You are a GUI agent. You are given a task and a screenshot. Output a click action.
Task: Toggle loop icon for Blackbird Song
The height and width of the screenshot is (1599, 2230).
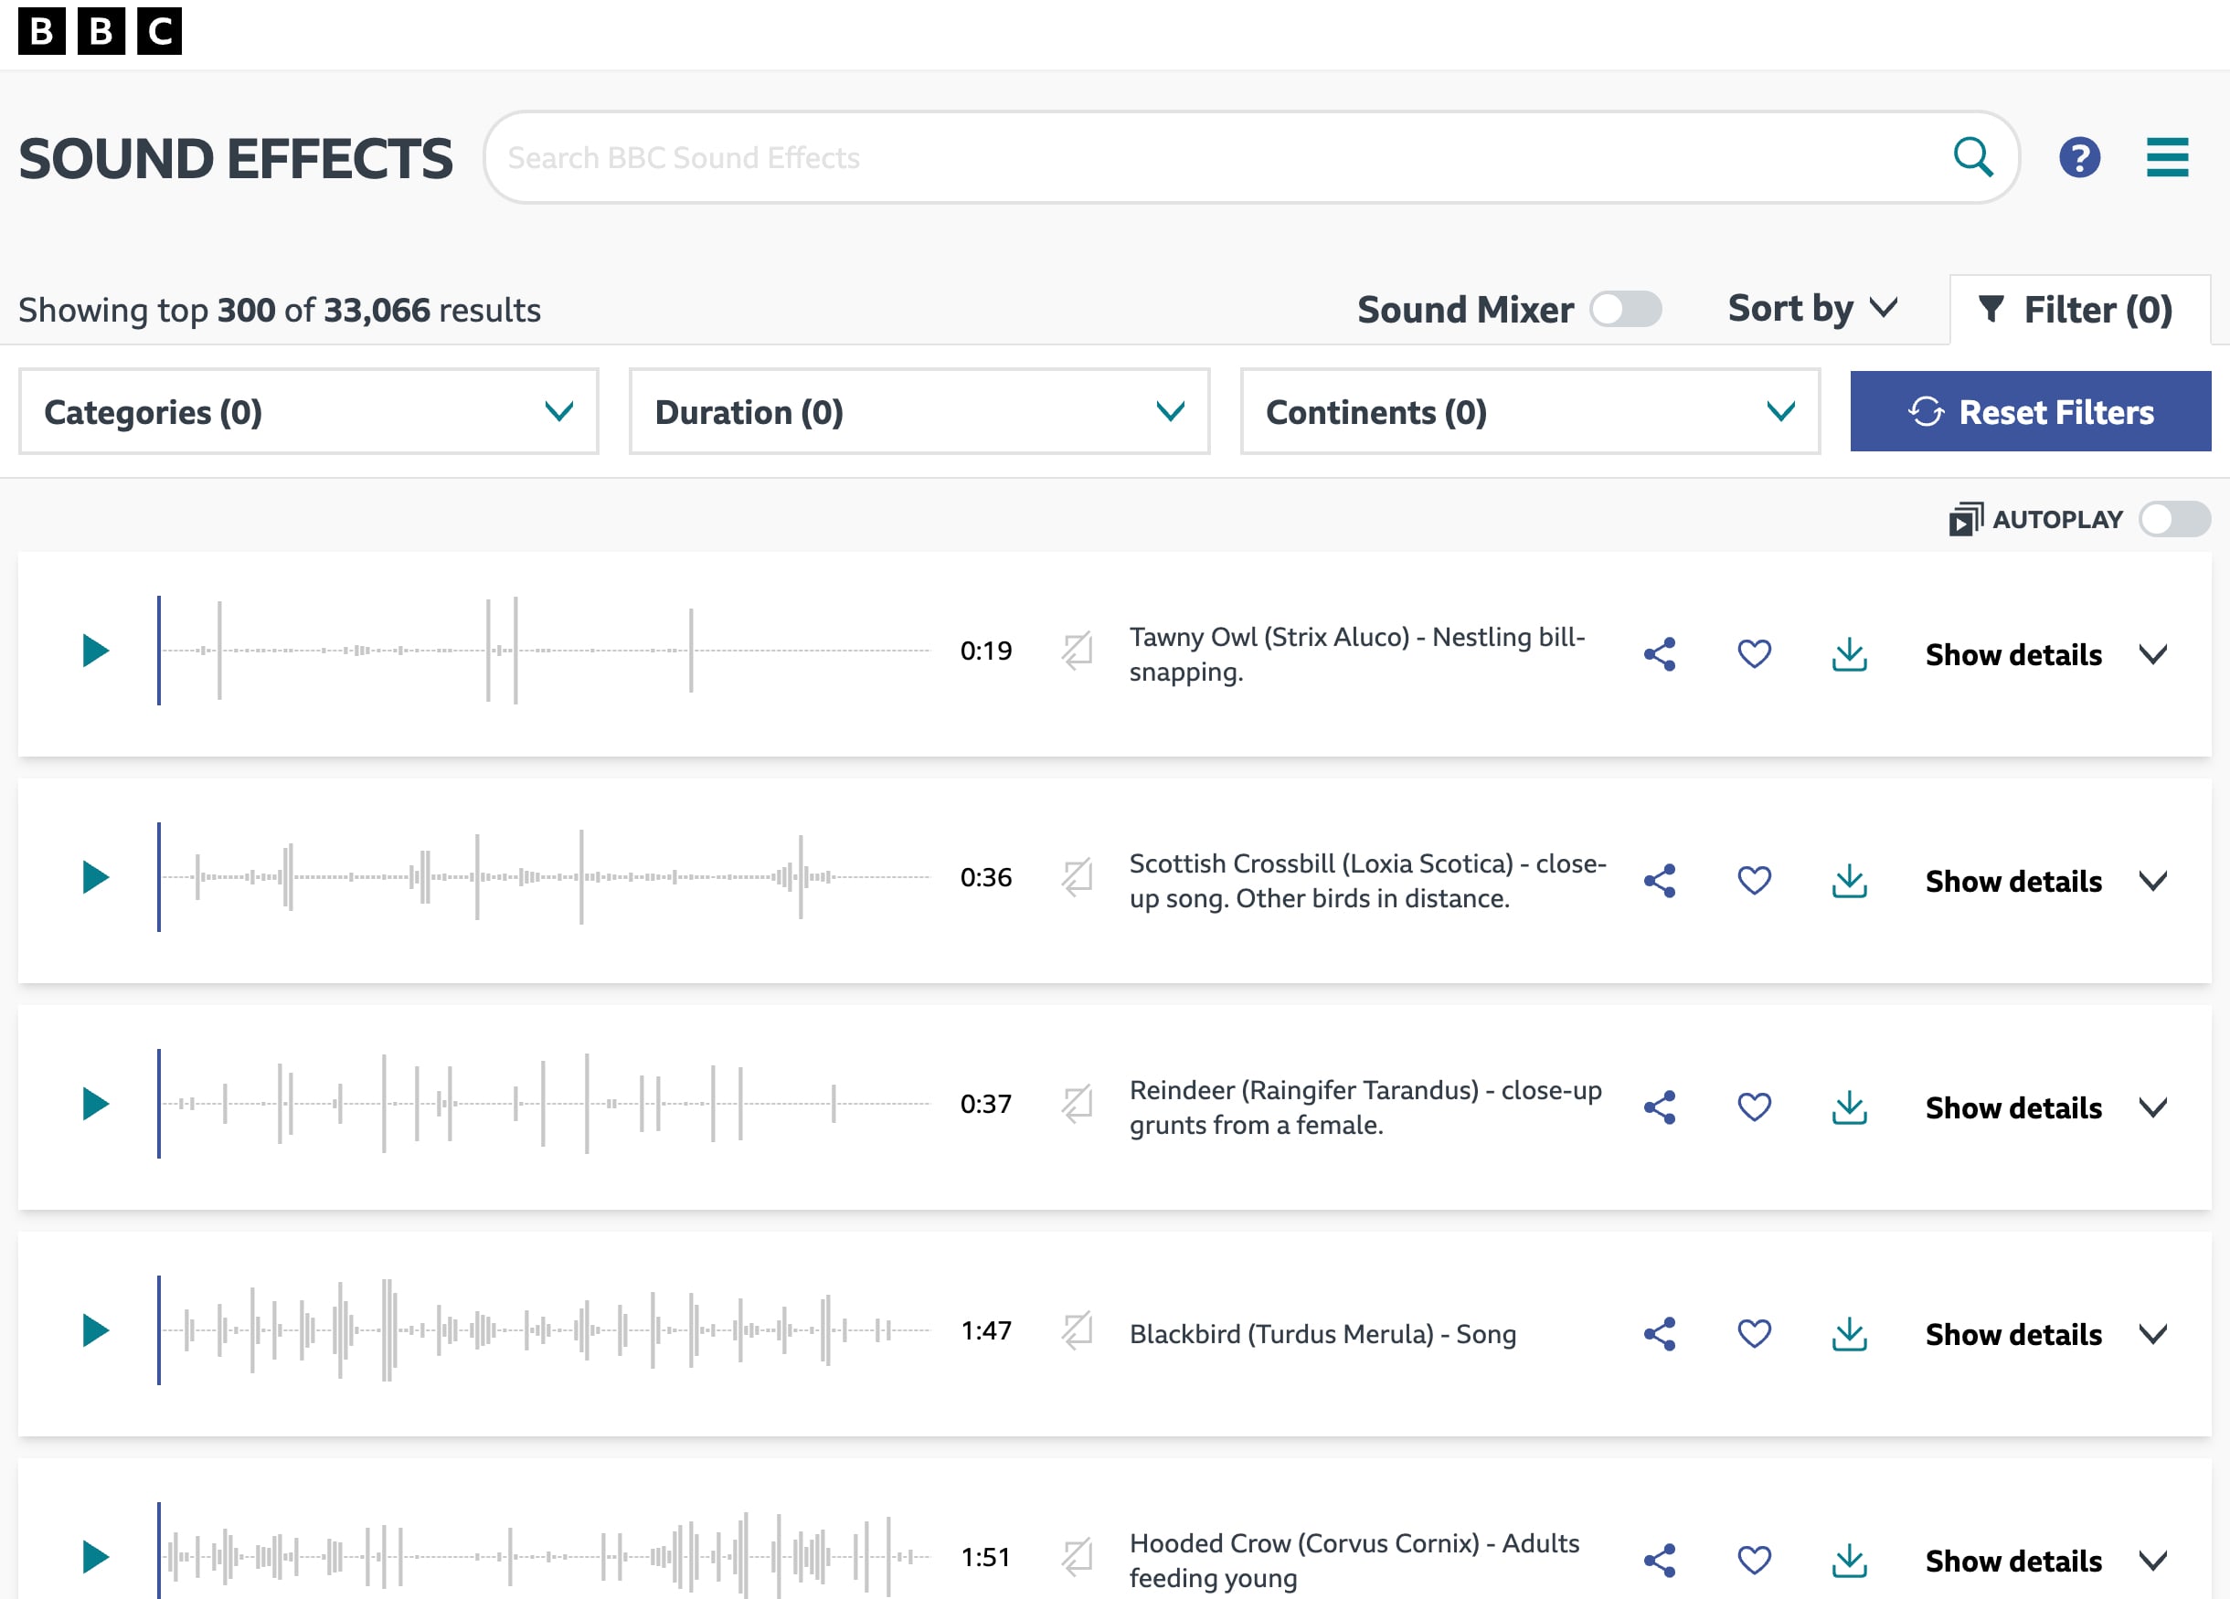click(1077, 1330)
